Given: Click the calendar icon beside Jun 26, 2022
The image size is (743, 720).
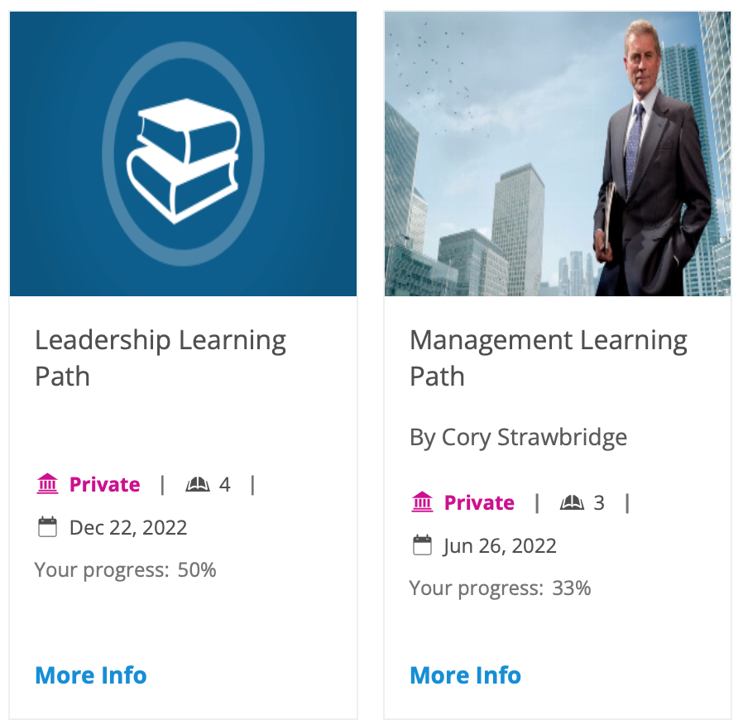Looking at the screenshot, I should click(423, 545).
